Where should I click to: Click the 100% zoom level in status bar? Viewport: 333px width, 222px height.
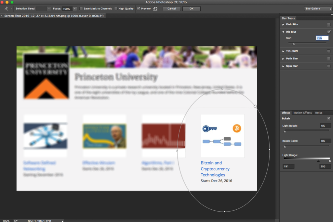pos(6,220)
